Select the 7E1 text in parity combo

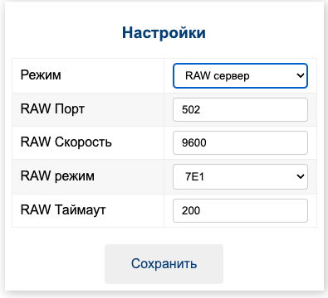(x=194, y=176)
